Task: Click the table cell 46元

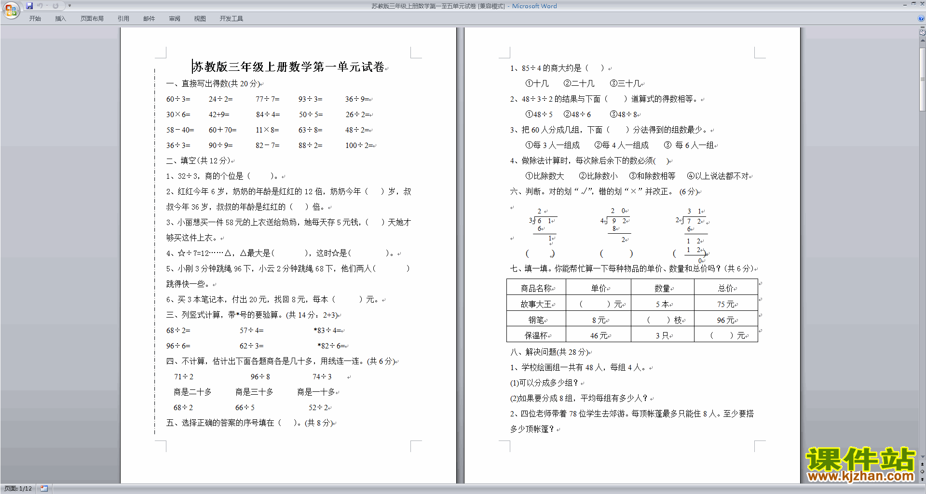Action: click(x=599, y=335)
